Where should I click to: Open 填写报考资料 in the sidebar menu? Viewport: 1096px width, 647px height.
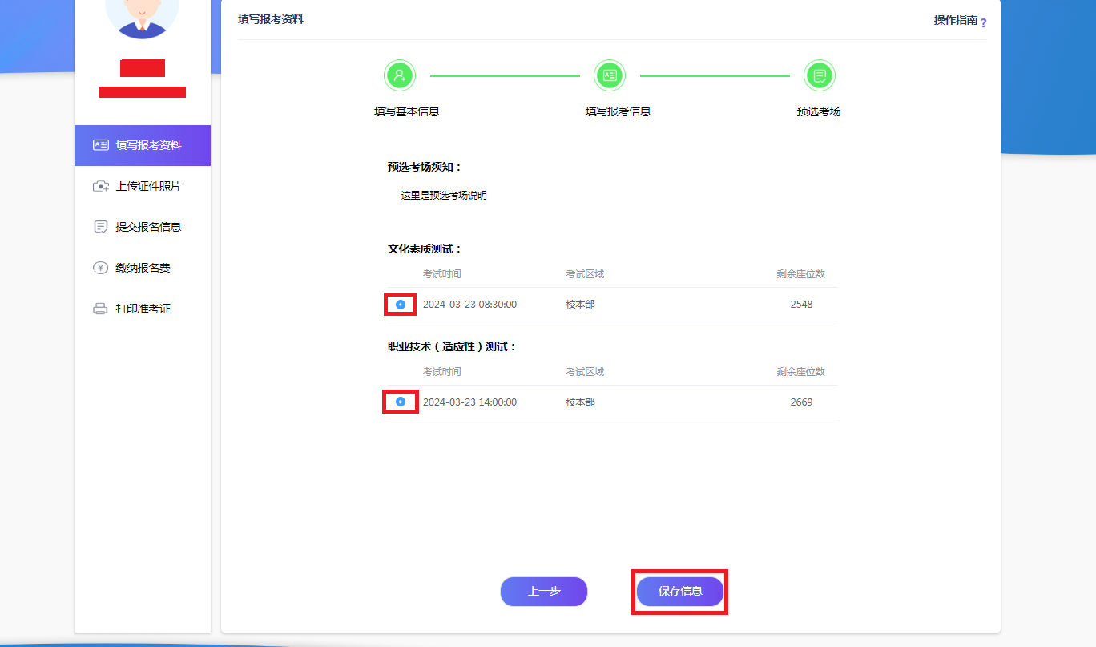point(143,145)
